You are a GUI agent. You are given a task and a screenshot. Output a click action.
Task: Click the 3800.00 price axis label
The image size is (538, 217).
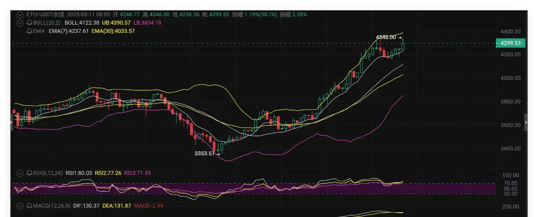pos(510,102)
